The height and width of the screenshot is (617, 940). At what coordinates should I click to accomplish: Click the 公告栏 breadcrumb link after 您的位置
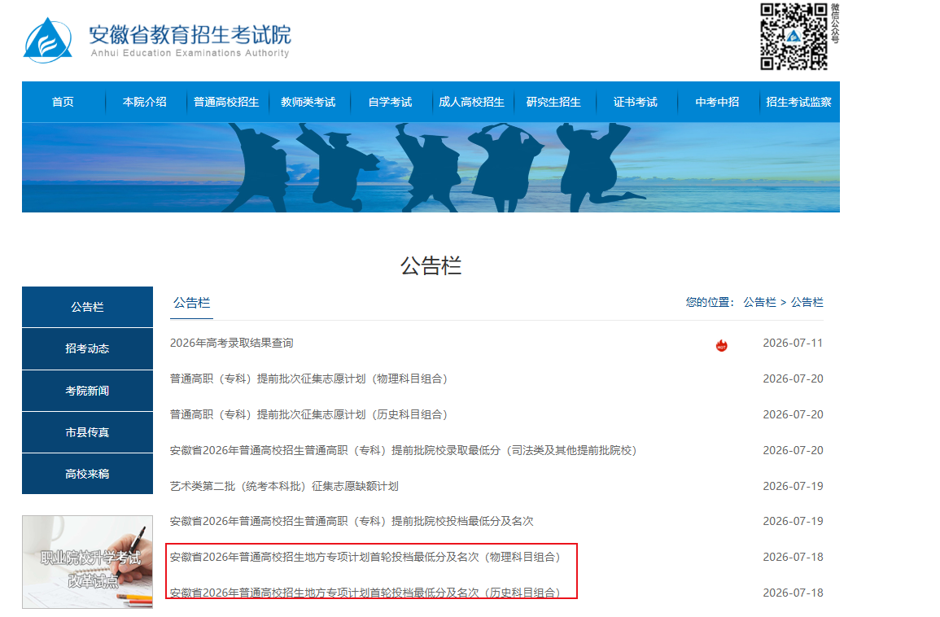pos(759,302)
